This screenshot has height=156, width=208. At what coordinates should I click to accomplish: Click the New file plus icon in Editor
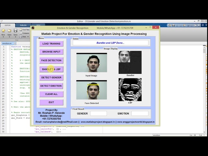(x=3, y=31)
